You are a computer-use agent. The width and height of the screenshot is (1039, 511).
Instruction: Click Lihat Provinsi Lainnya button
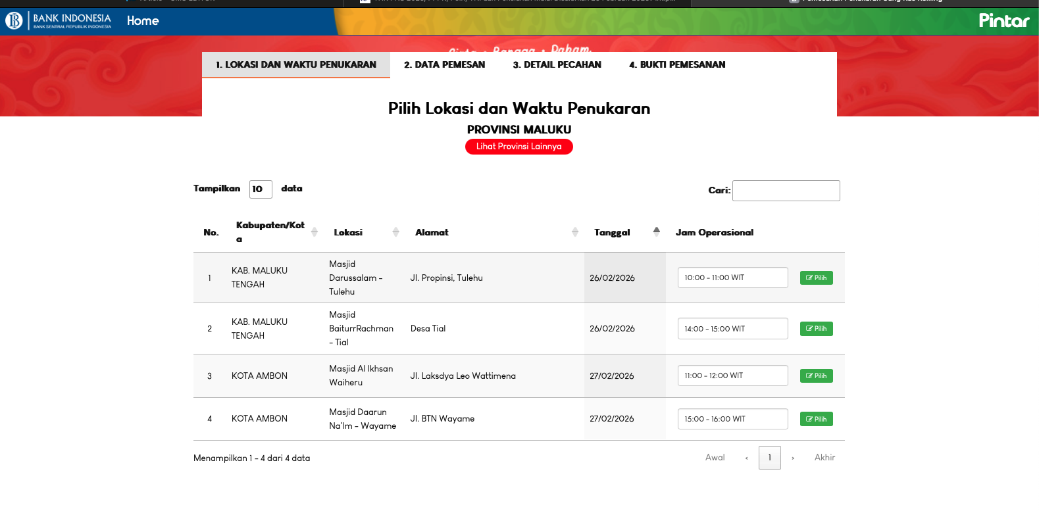point(519,147)
